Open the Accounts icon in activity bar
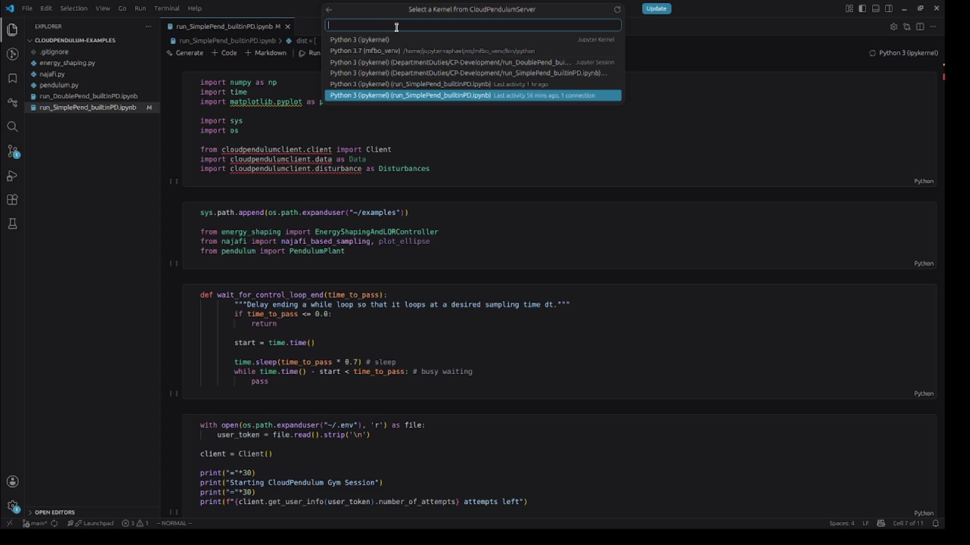The image size is (970, 545). [x=12, y=482]
